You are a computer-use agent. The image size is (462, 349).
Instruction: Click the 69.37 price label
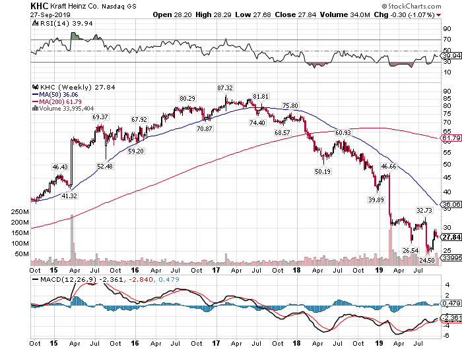tap(100, 117)
